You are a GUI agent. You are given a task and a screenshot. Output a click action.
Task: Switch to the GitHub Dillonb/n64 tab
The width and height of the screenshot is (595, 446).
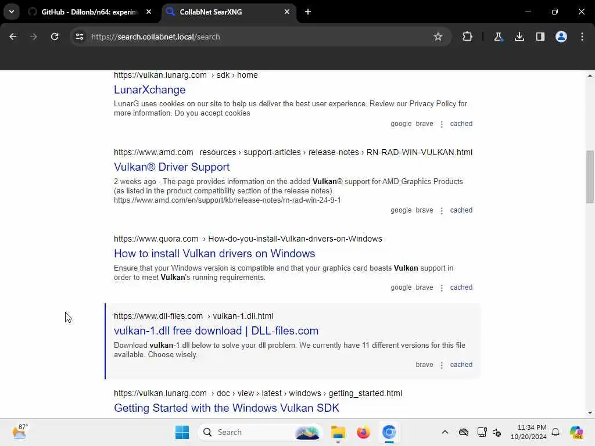pos(89,12)
